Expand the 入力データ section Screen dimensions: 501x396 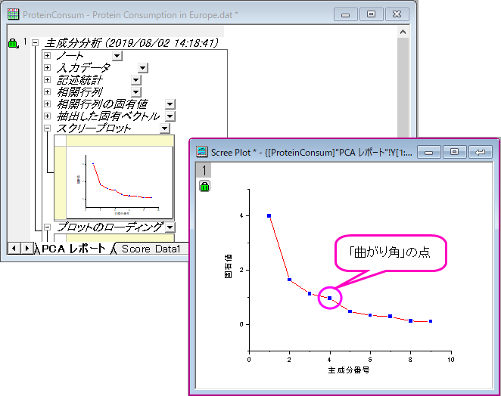[x=47, y=68]
